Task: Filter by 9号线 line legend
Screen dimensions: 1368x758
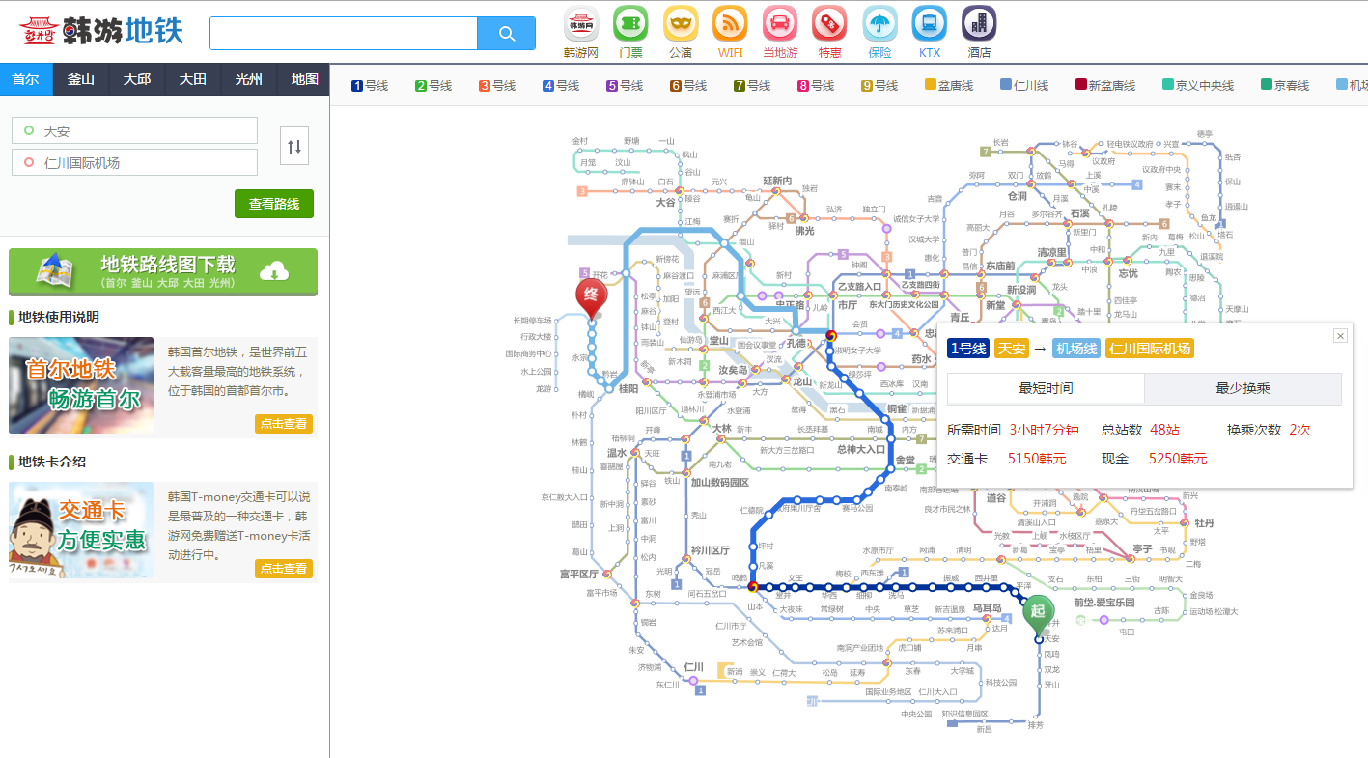Action: coord(879,86)
